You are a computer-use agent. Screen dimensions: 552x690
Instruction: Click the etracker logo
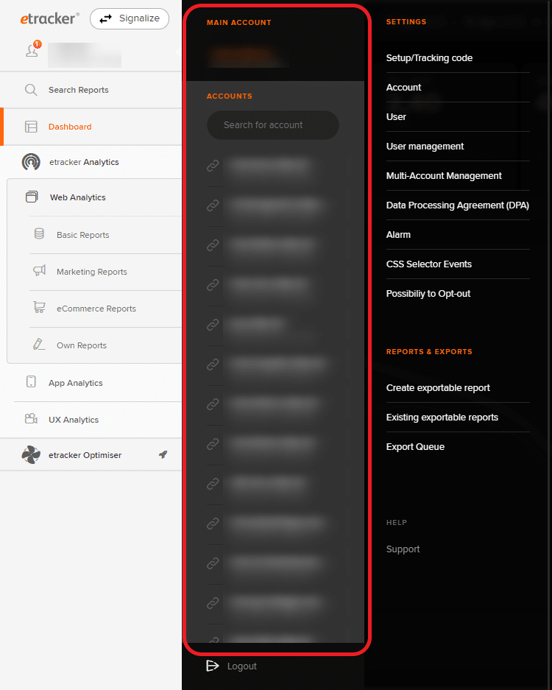tap(50, 18)
